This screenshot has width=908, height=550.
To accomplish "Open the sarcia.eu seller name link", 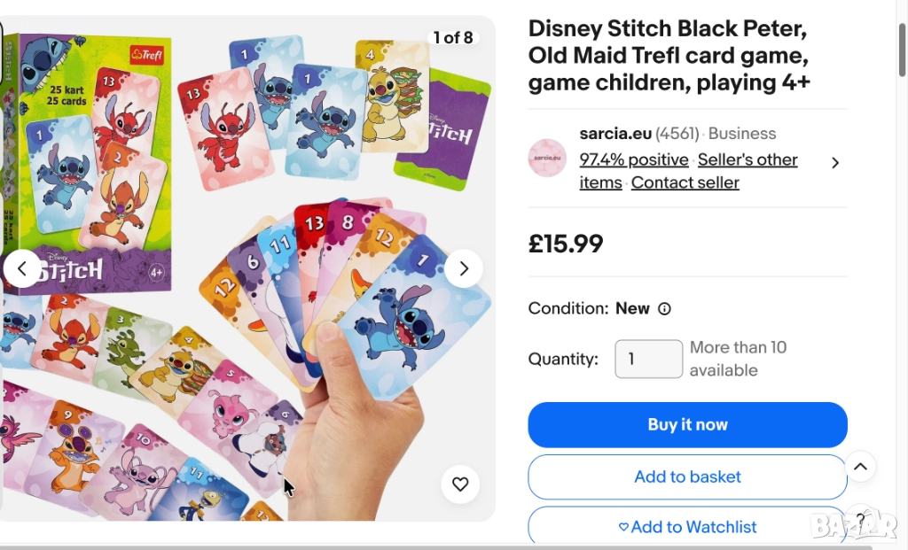I will pos(615,134).
